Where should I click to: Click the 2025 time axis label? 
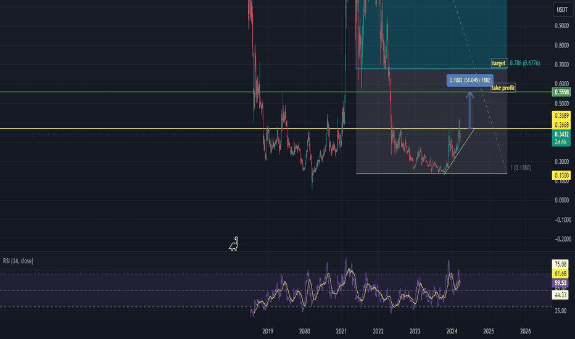[489, 332]
